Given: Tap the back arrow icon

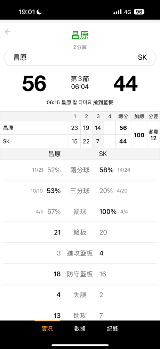Looking at the screenshot, I should point(8,32).
